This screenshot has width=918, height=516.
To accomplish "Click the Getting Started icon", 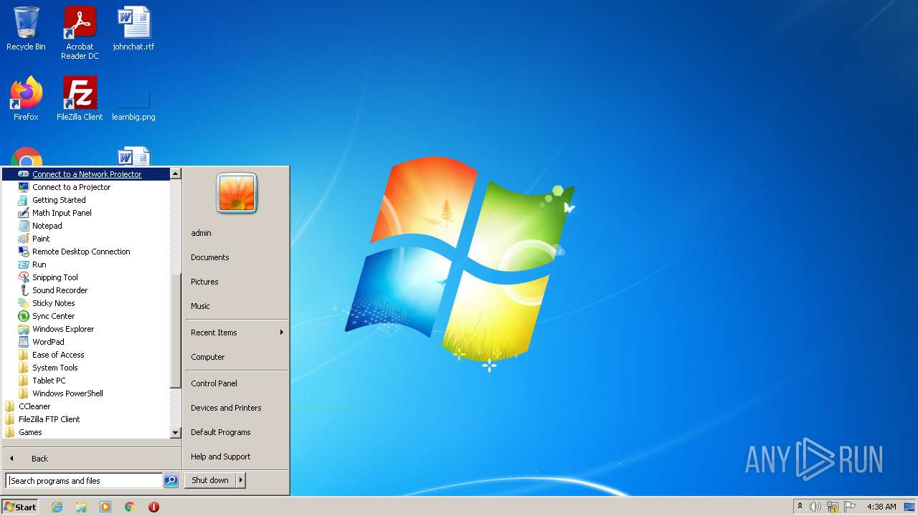I will (23, 200).
